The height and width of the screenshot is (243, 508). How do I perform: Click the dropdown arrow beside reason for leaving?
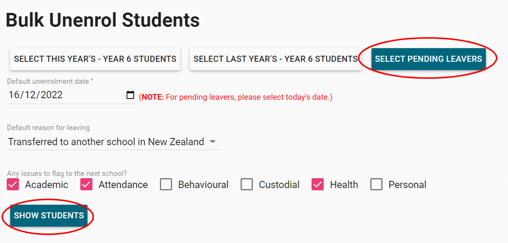pyautogui.click(x=213, y=142)
